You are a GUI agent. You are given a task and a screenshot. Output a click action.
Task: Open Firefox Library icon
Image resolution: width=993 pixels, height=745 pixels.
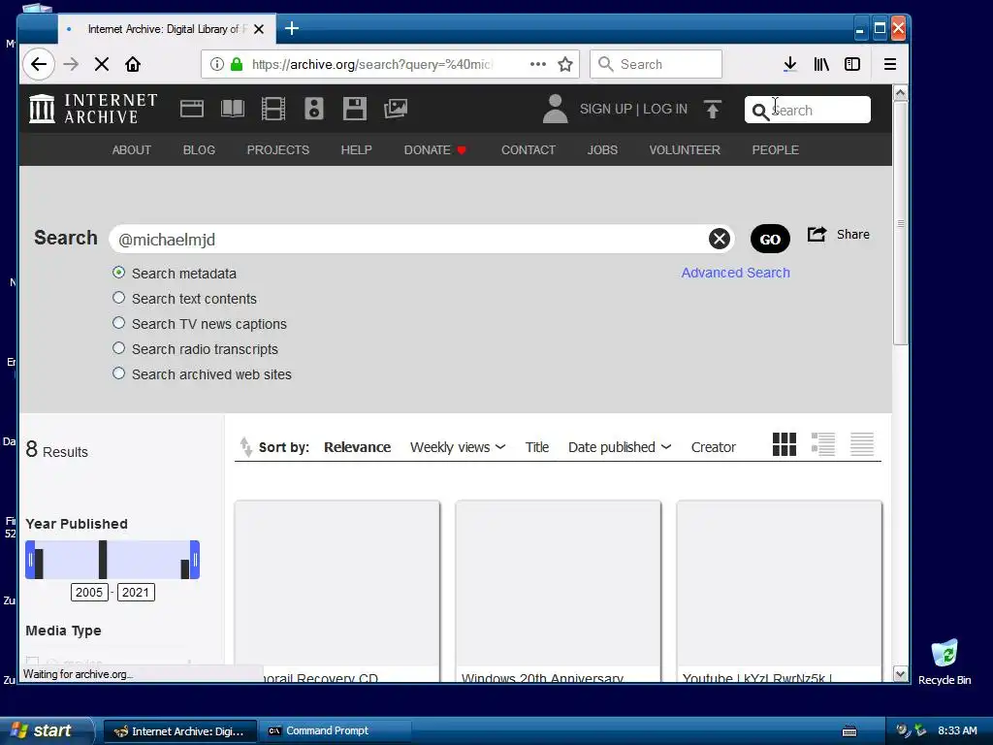[x=821, y=64]
